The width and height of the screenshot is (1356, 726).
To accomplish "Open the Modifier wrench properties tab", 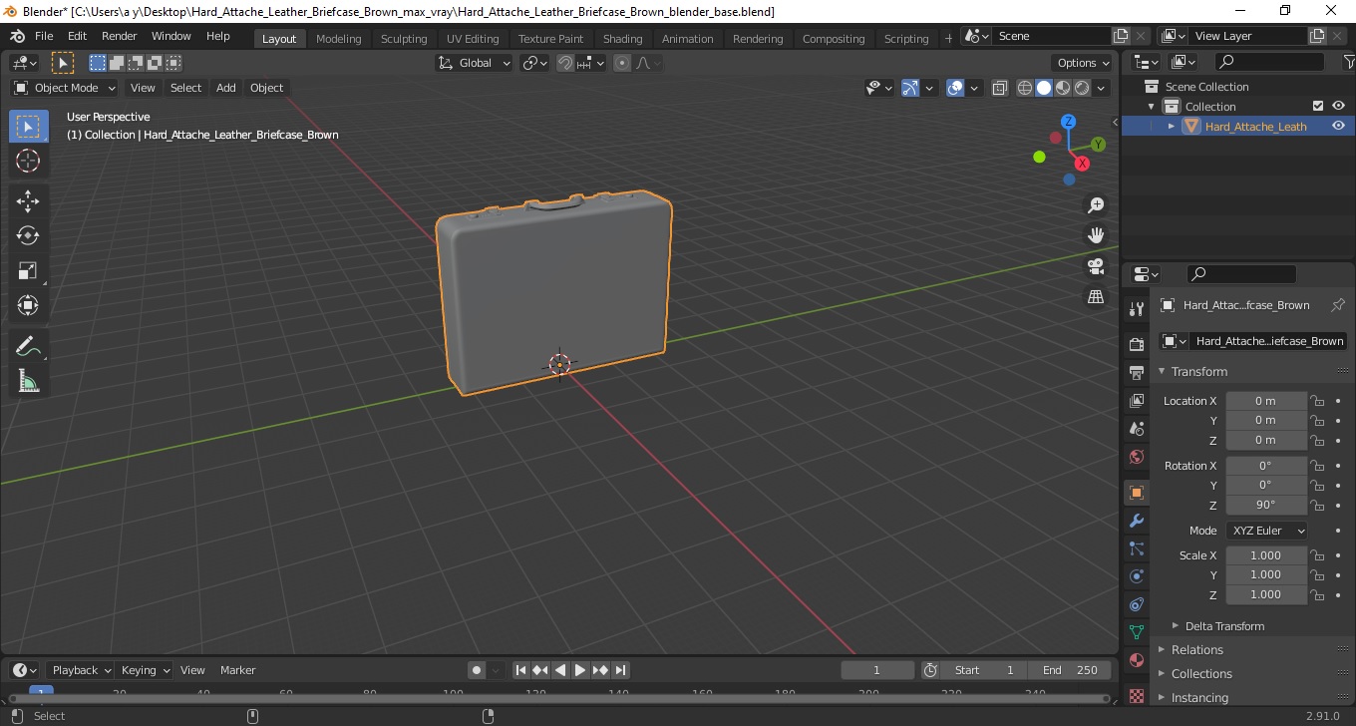I will click(x=1136, y=521).
